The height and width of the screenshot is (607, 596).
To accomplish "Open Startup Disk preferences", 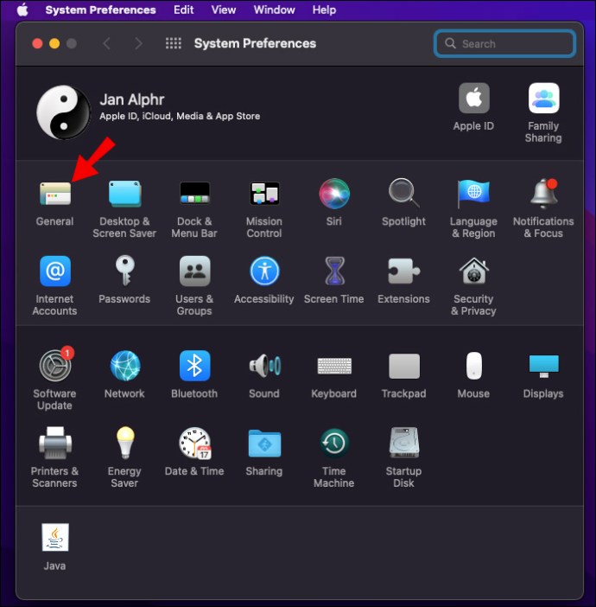I will pos(403,443).
